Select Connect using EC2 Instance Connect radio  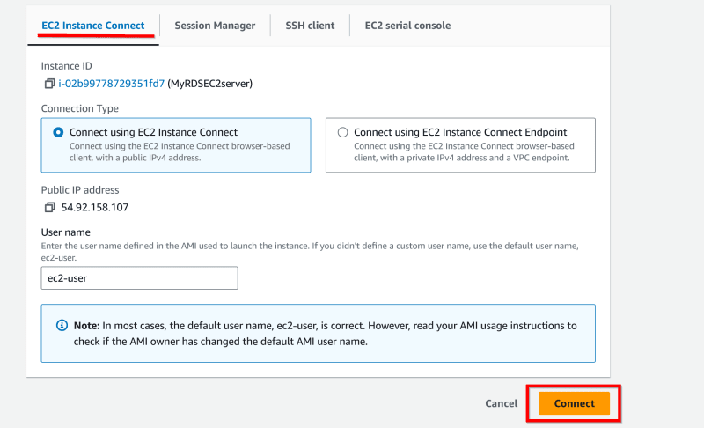pos(58,132)
